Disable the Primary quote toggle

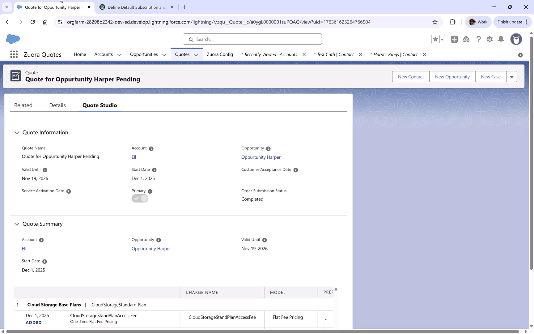click(140, 198)
